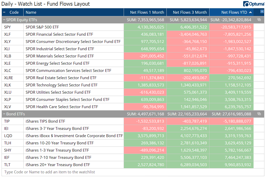The width and height of the screenshot is (266, 178).
Task: Click XLV YTD value 6,239,765,757
Action: click(238, 107)
